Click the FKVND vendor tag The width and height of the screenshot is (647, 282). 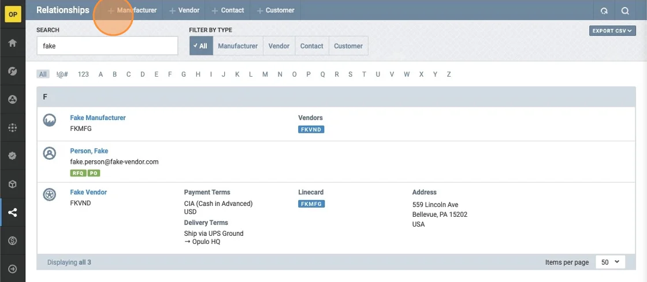(311, 130)
